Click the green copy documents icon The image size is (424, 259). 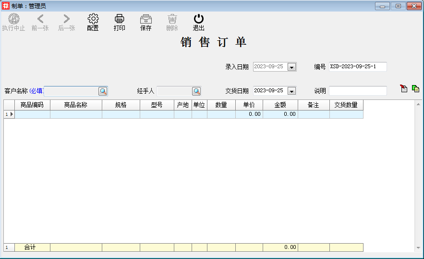pos(415,88)
